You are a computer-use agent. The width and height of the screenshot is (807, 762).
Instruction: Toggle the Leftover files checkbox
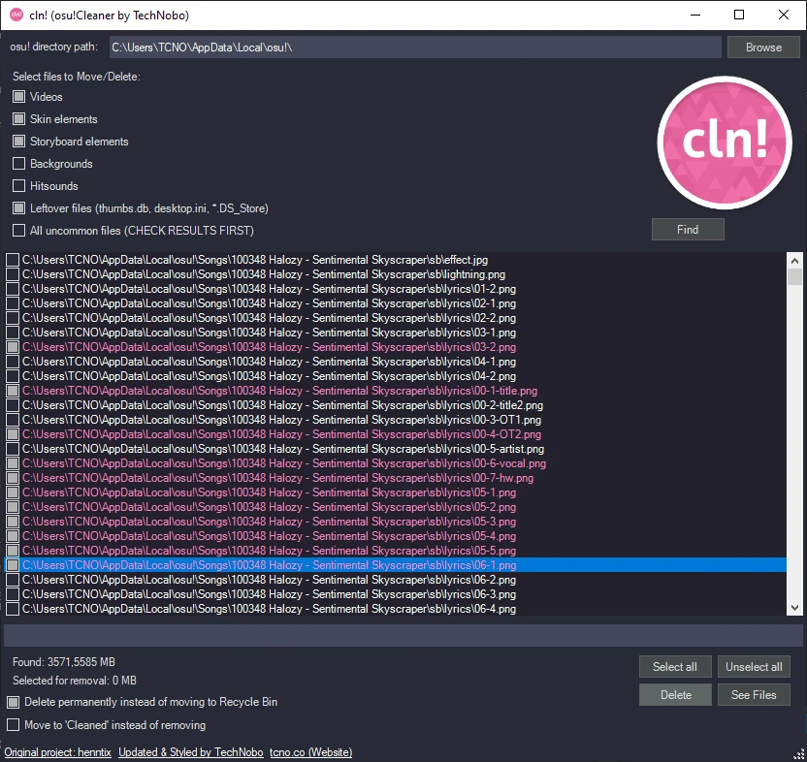(x=19, y=207)
